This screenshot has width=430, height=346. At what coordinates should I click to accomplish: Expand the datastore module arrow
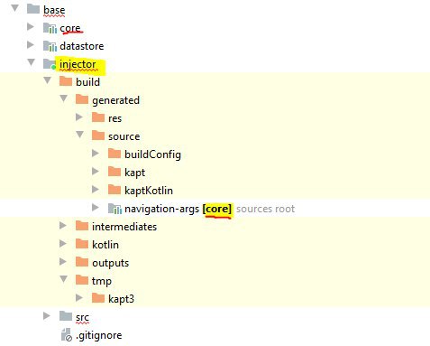coord(31,45)
